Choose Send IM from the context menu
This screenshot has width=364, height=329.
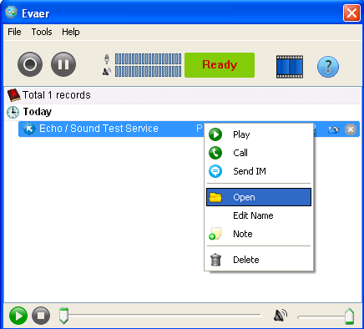(x=259, y=171)
